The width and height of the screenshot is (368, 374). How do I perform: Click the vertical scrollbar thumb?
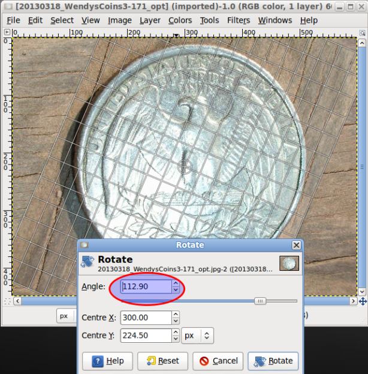pos(362,167)
